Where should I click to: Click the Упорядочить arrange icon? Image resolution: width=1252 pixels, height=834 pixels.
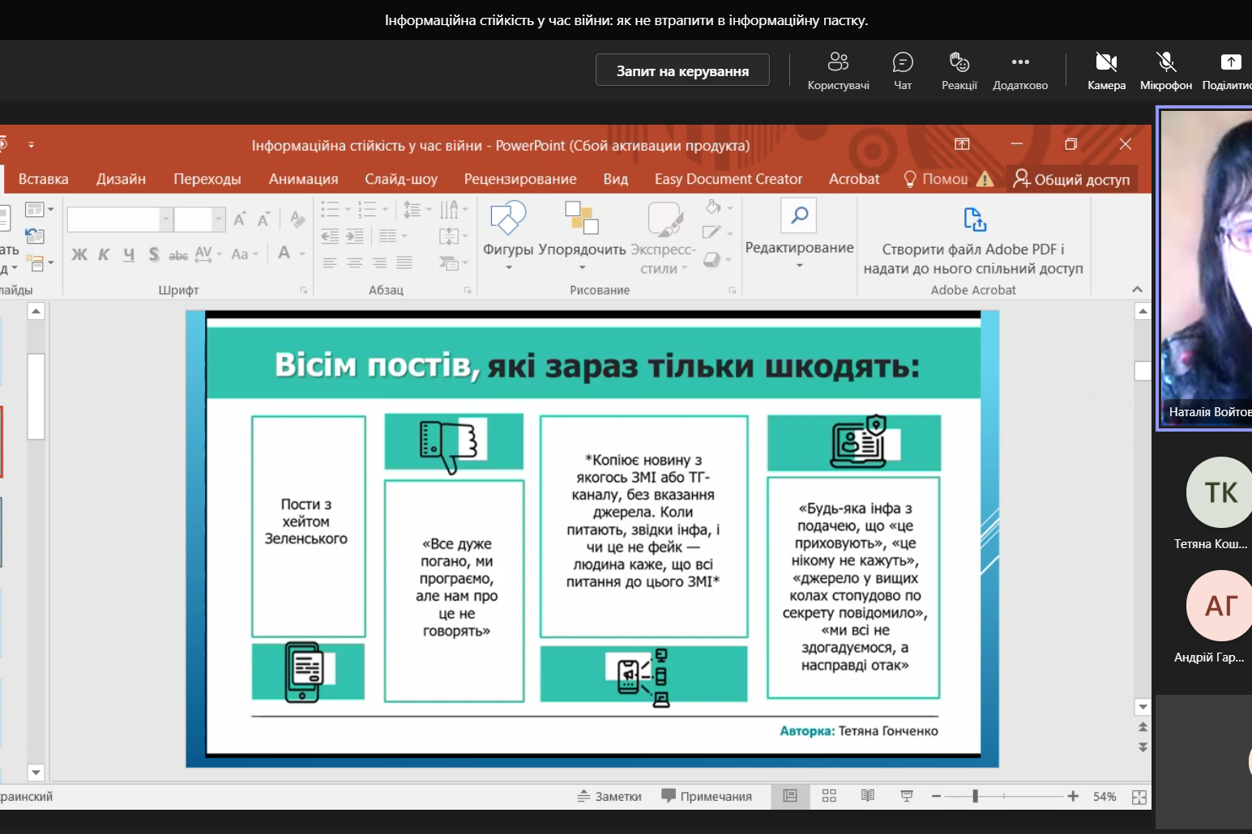(582, 217)
